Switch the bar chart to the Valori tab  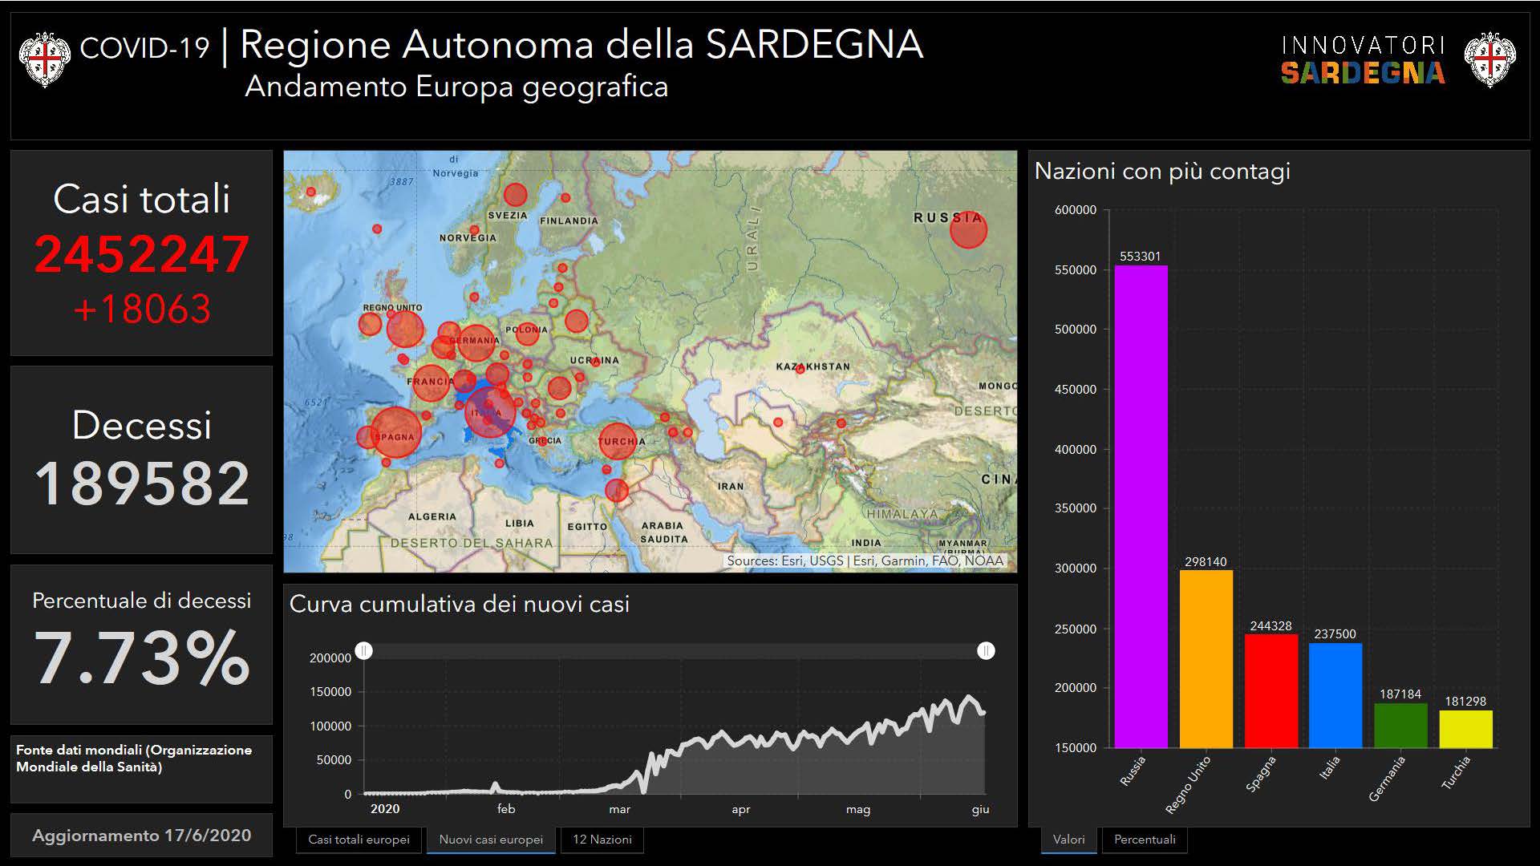(x=1068, y=840)
